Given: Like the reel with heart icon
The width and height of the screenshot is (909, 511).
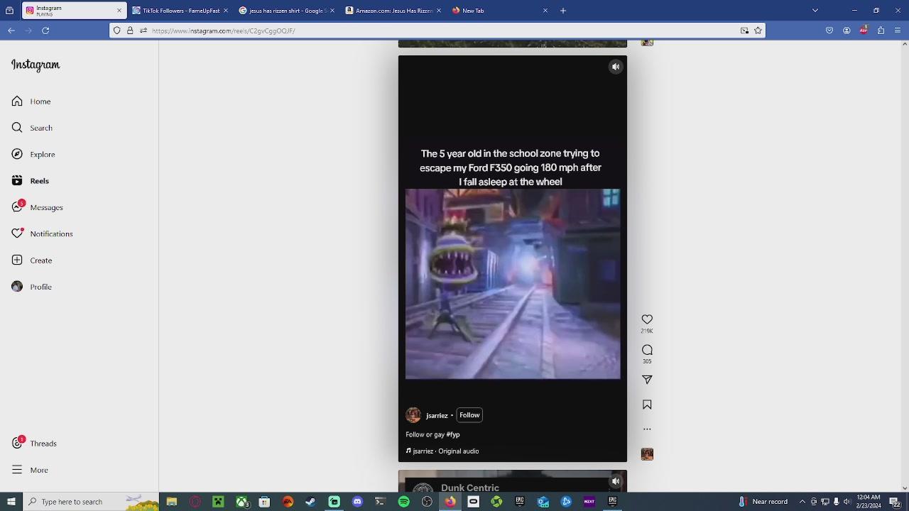Looking at the screenshot, I should pos(647,319).
